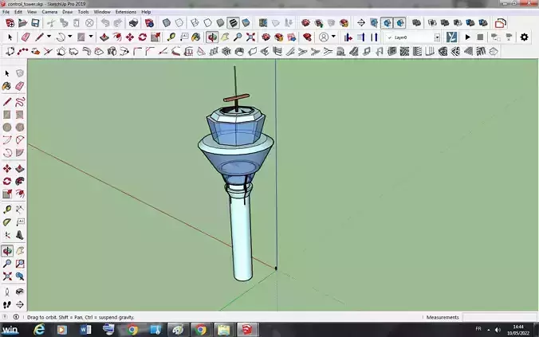Screen dimensions: 539x337
Task: Activate the Look Around tool
Action: point(20,292)
